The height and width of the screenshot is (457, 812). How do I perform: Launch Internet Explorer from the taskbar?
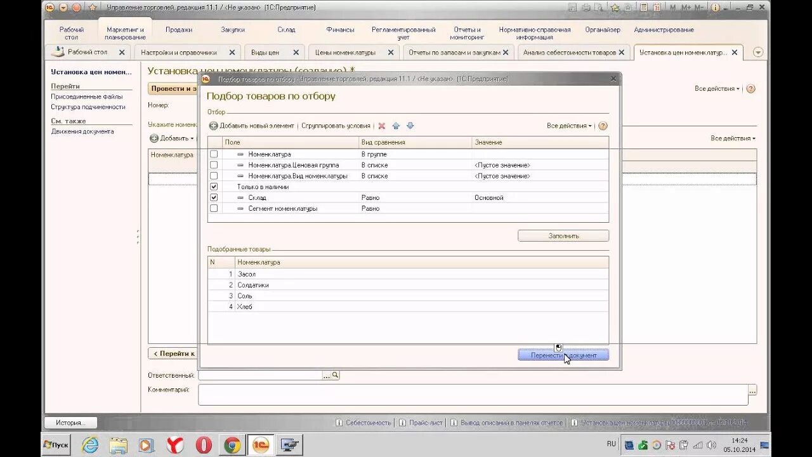[91, 446]
